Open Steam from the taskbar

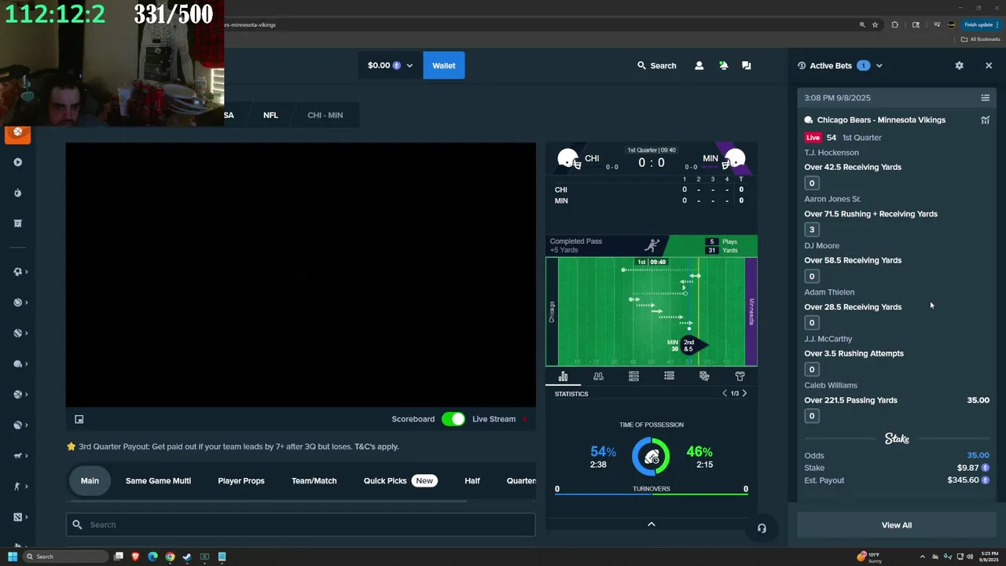coord(187,557)
